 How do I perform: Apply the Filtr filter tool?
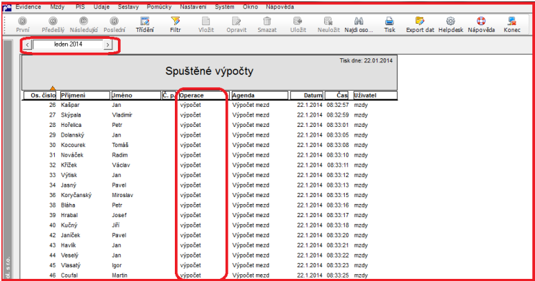176,25
